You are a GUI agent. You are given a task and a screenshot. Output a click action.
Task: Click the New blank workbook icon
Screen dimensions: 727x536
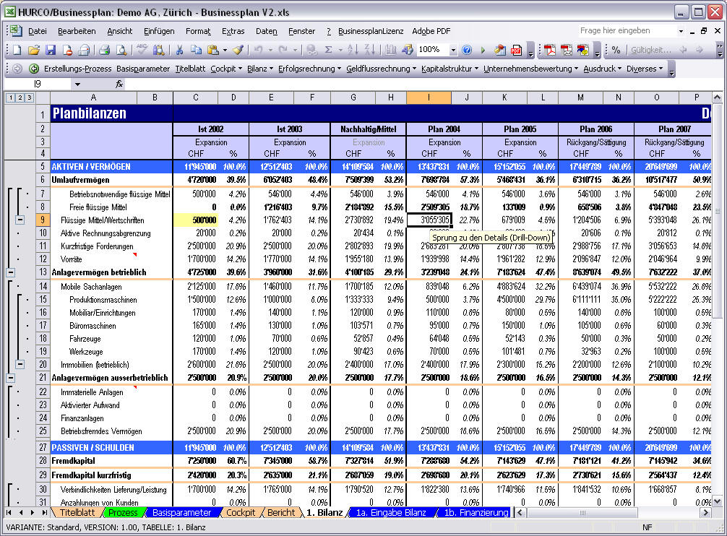click(17, 50)
